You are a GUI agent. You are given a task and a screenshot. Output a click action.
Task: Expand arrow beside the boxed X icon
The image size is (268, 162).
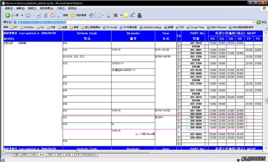click(121, 15)
